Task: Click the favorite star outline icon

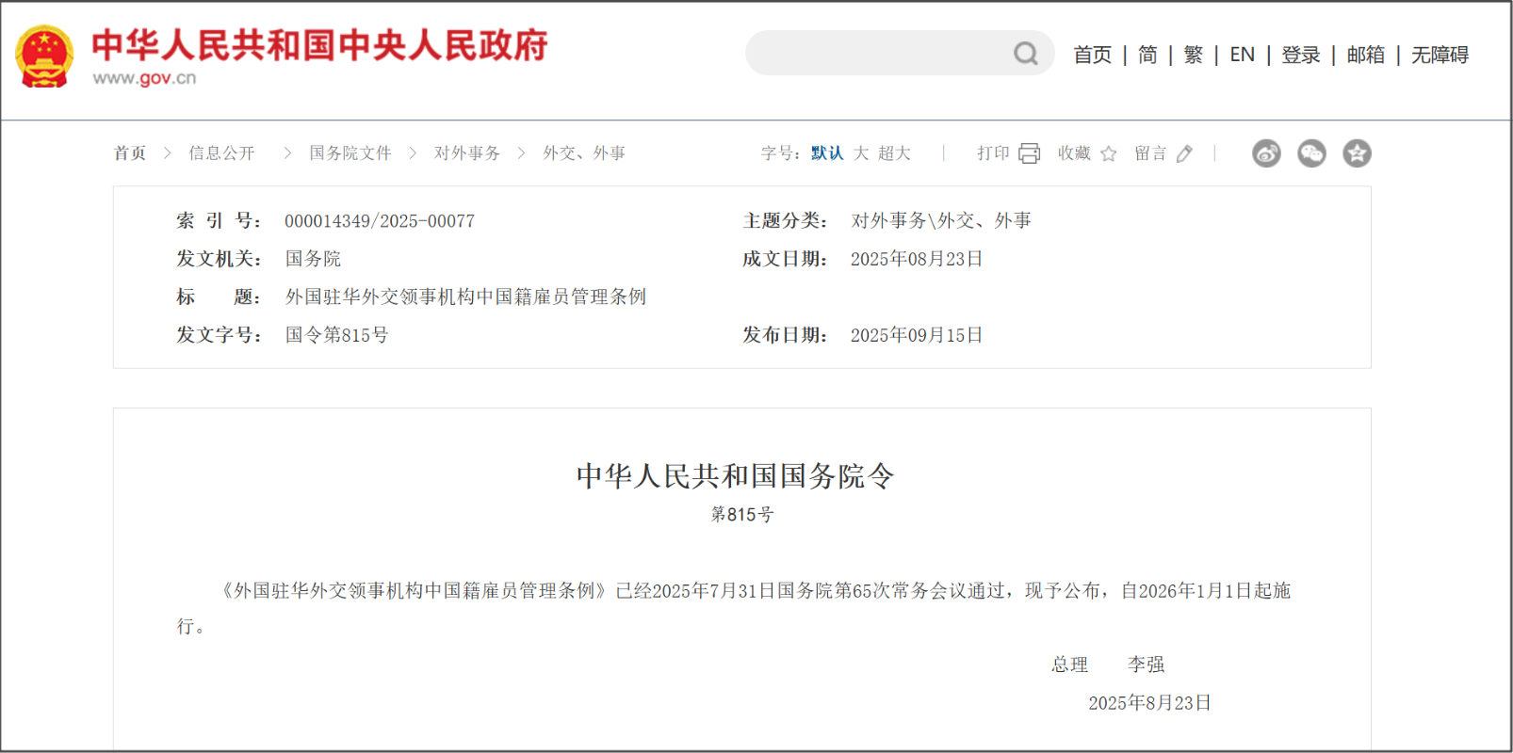Action: point(1109,153)
